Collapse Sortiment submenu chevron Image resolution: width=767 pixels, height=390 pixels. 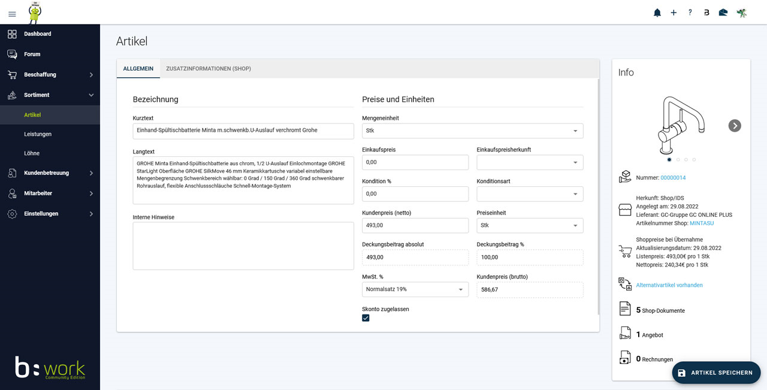pos(91,95)
